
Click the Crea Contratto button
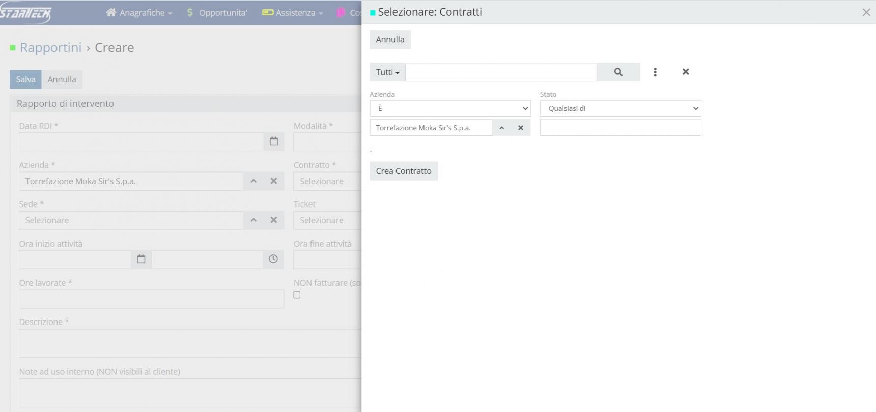403,171
